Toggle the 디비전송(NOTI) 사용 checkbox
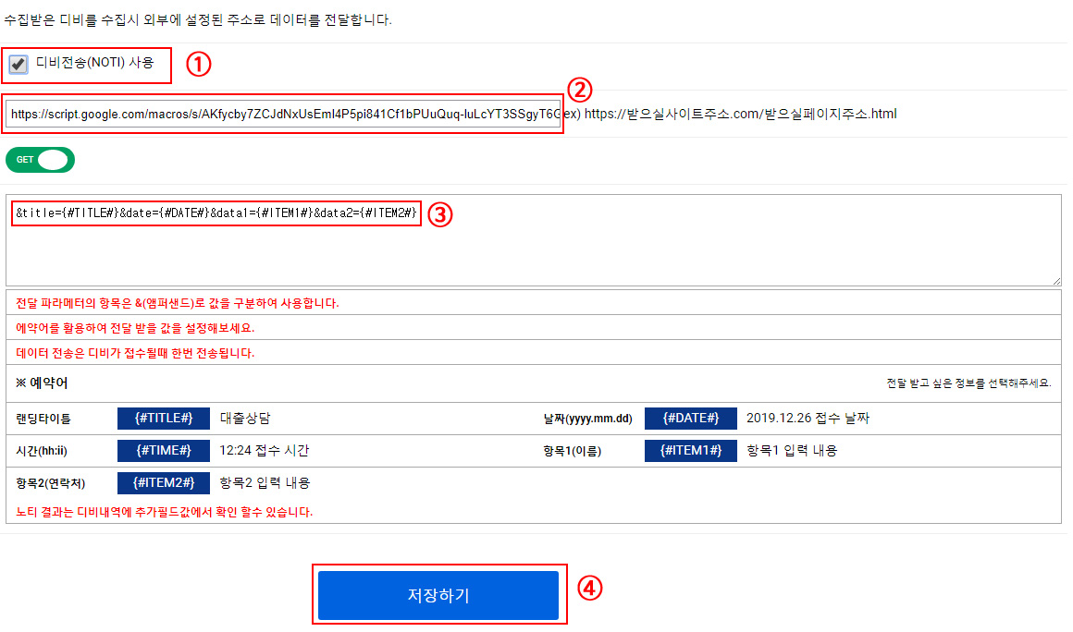Image resolution: width=1073 pixels, height=632 pixels. coord(18,65)
